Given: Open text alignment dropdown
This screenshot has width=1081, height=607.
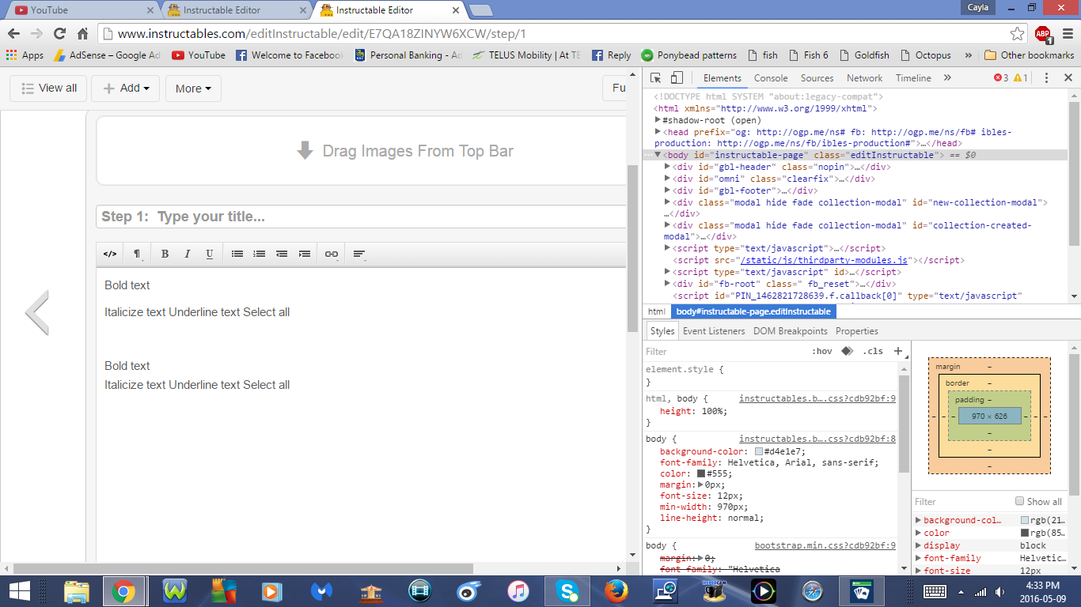Looking at the screenshot, I should (359, 254).
